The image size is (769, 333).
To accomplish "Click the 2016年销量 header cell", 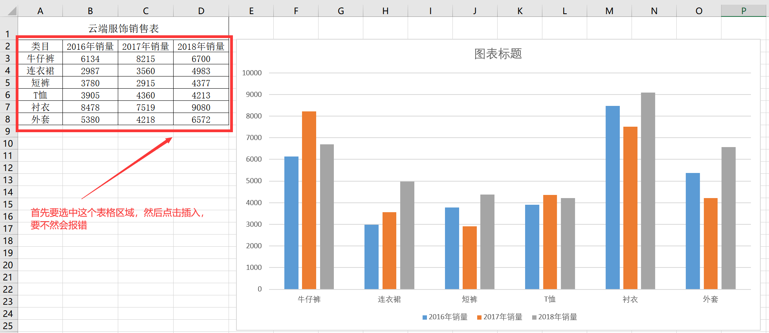I will click(x=90, y=46).
